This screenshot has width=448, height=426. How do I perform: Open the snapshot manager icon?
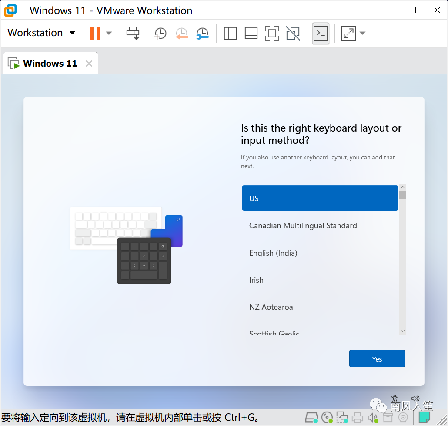click(x=203, y=34)
